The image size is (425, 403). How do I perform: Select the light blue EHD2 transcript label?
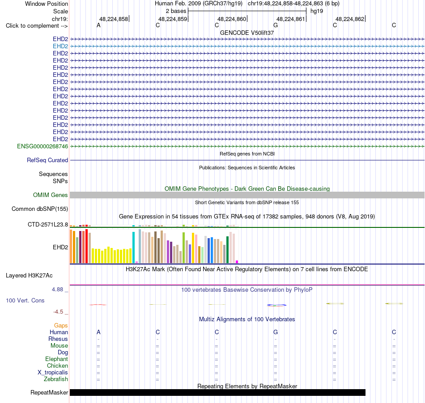[x=60, y=46]
